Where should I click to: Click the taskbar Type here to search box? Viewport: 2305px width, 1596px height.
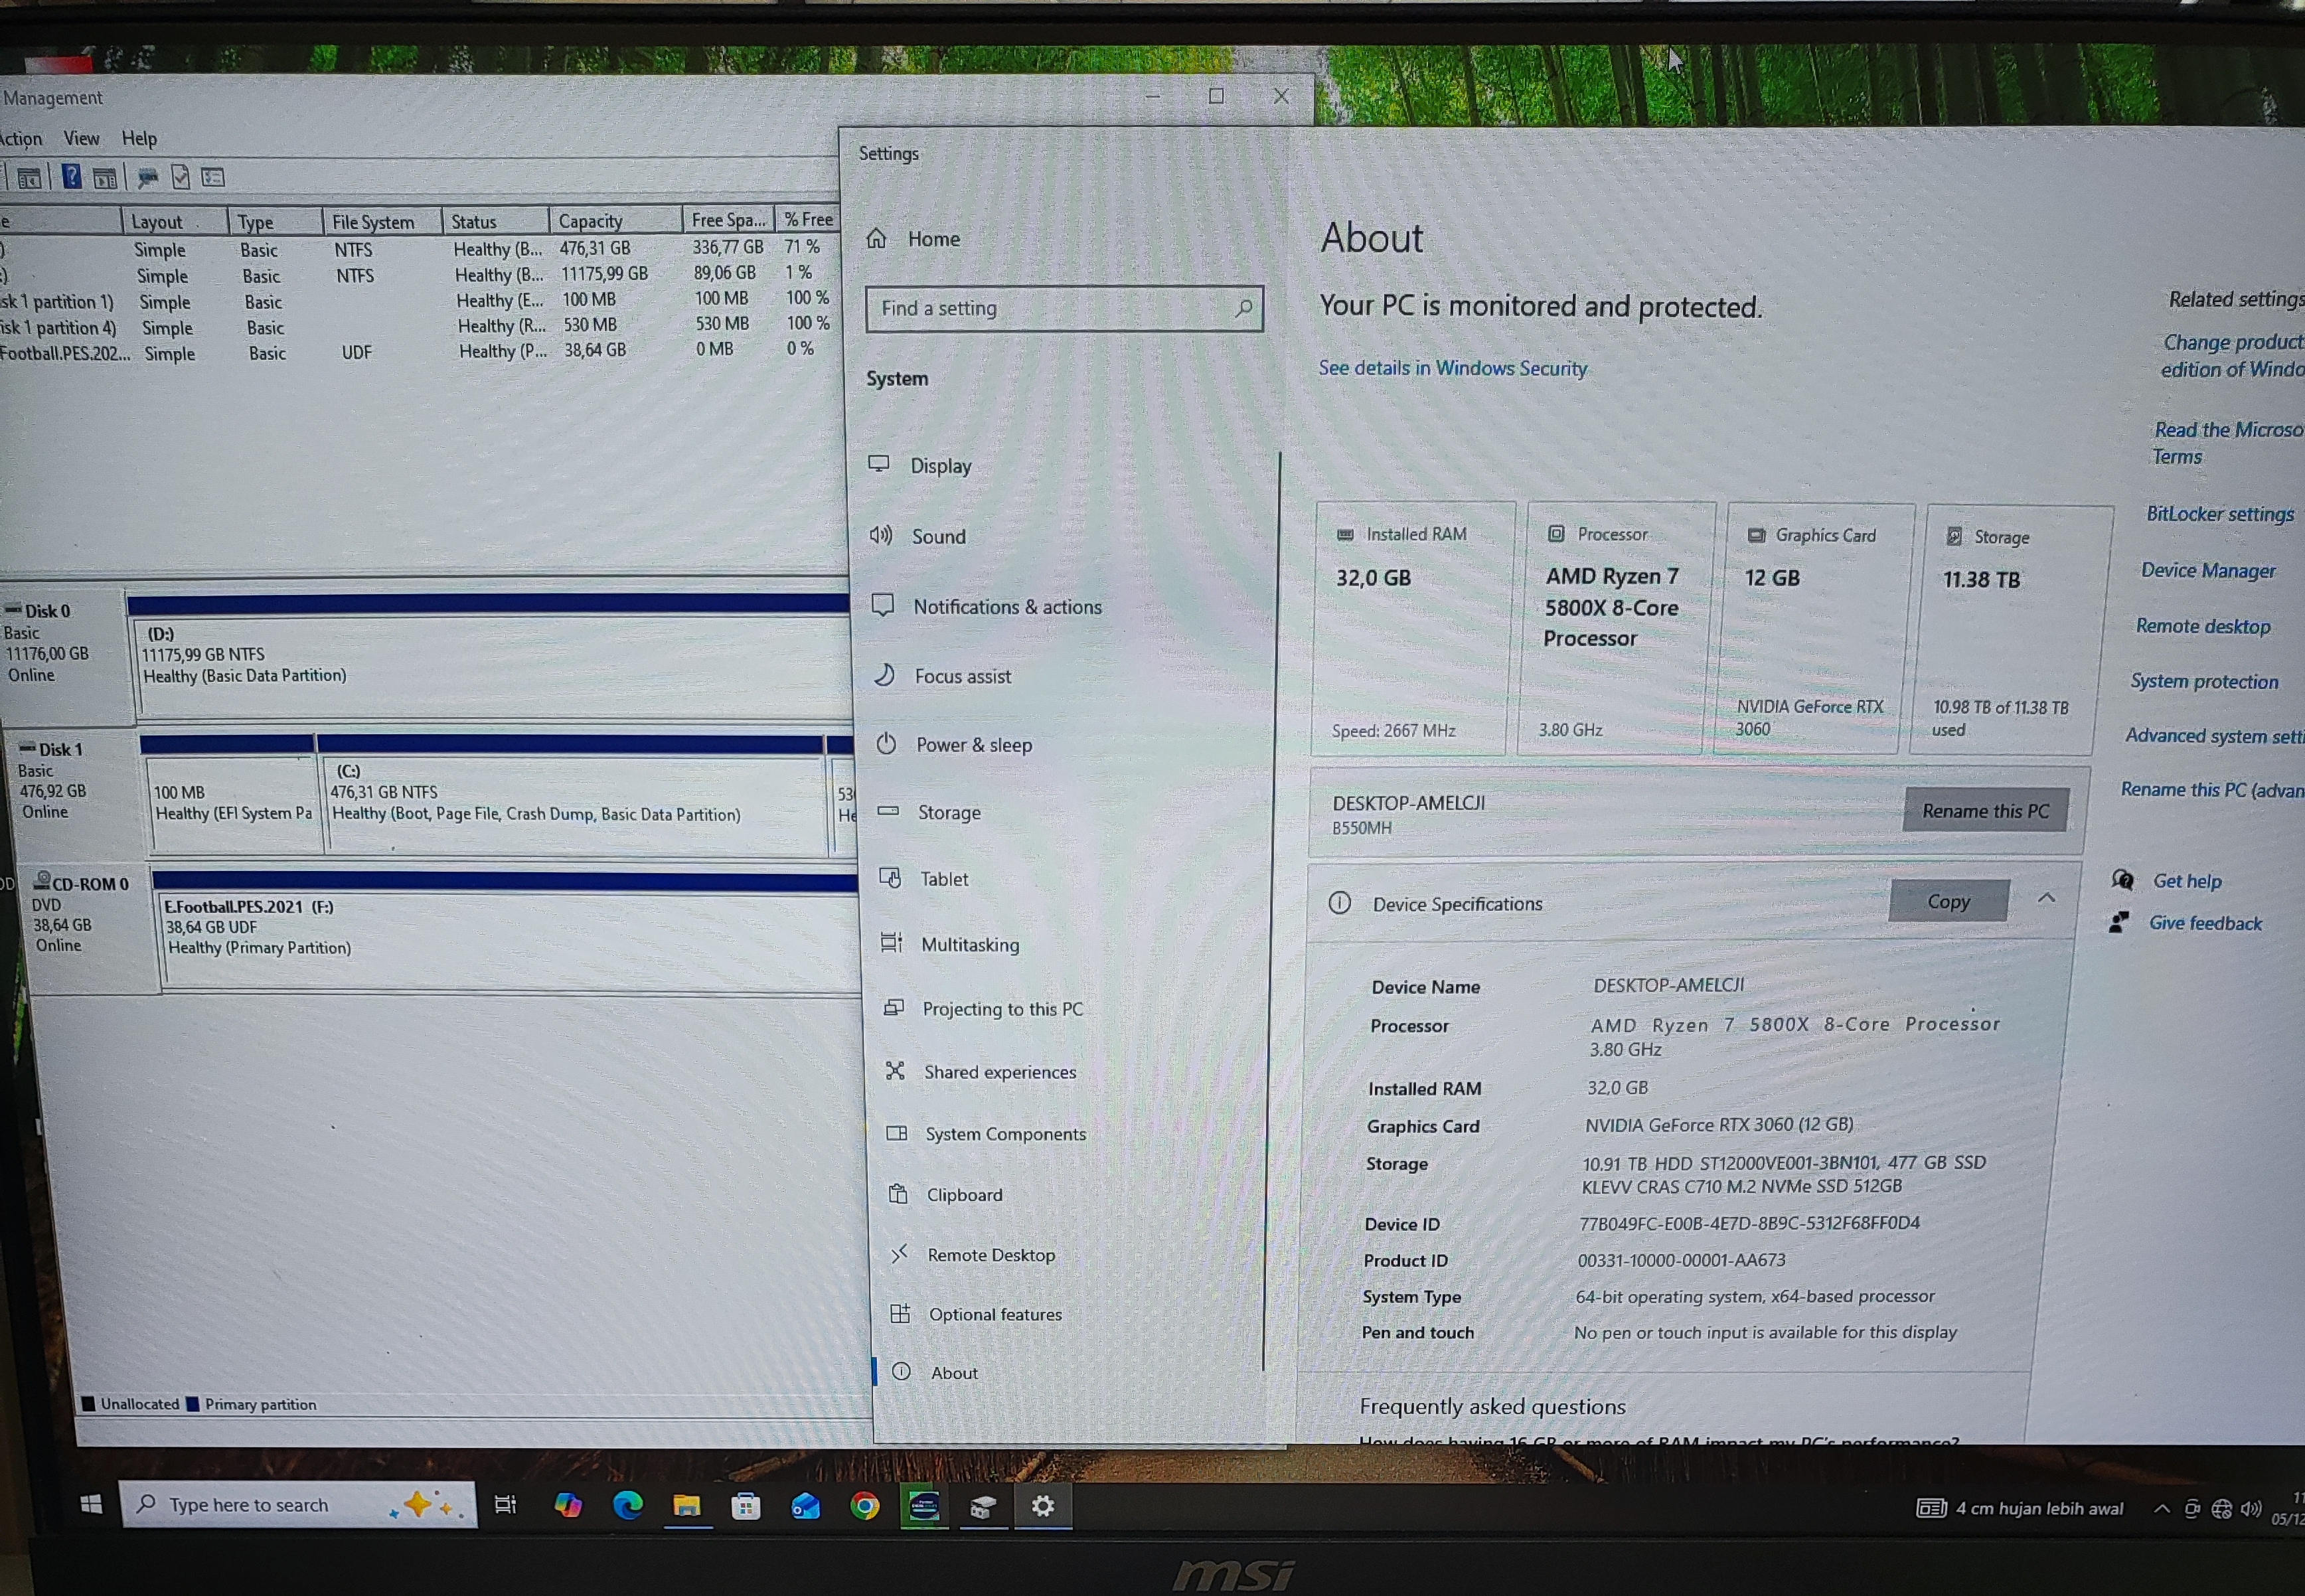[298, 1504]
